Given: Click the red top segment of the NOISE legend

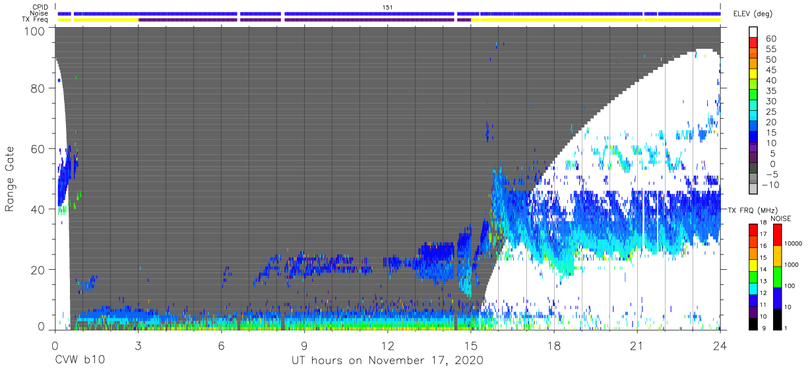Looking at the screenshot, I should (x=778, y=235).
